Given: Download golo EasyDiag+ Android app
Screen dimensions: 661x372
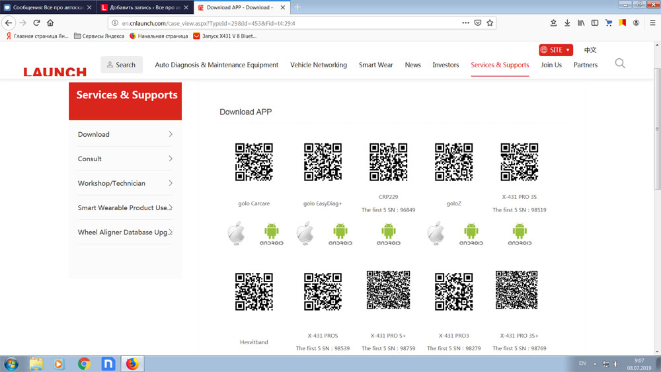Looking at the screenshot, I should 340,235.
